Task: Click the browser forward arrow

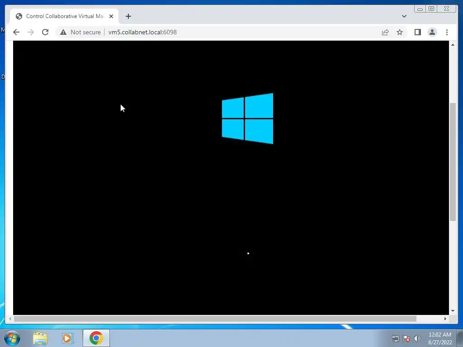Action: (x=31, y=32)
